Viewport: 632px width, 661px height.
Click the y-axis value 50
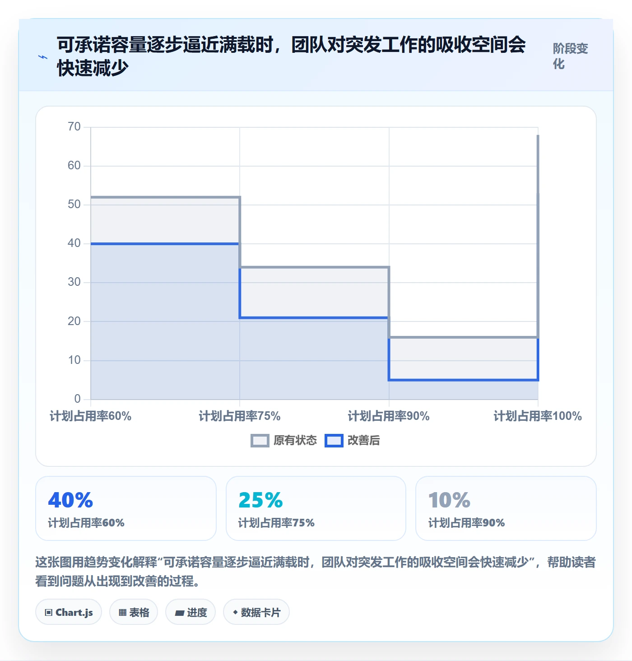click(x=74, y=205)
